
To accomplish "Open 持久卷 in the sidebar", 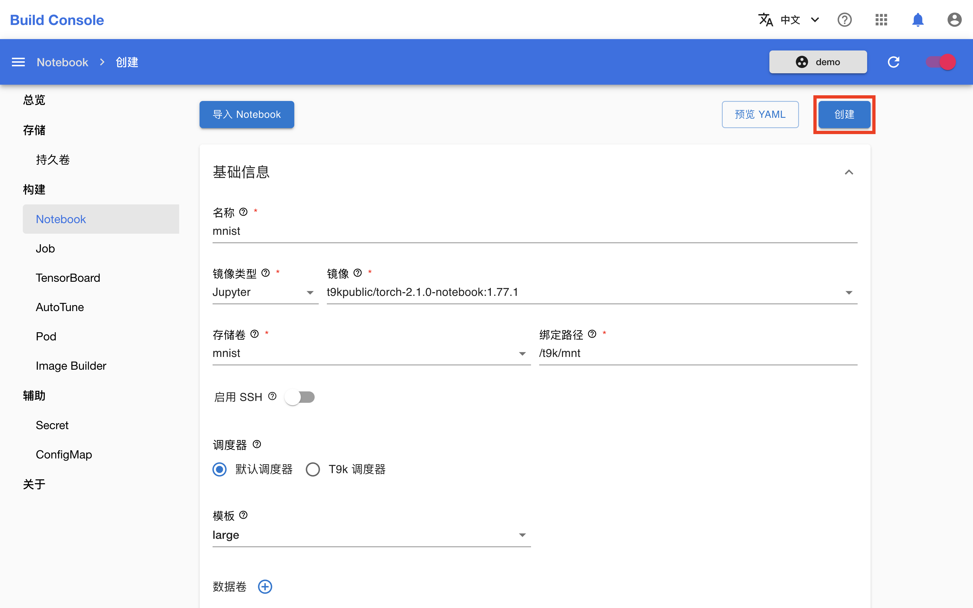I will 53,160.
